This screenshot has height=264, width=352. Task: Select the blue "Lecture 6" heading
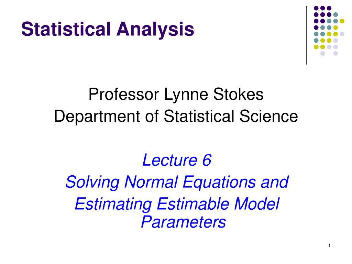[177, 160]
